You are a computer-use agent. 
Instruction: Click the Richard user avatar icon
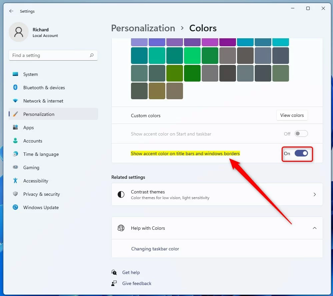coord(19,32)
